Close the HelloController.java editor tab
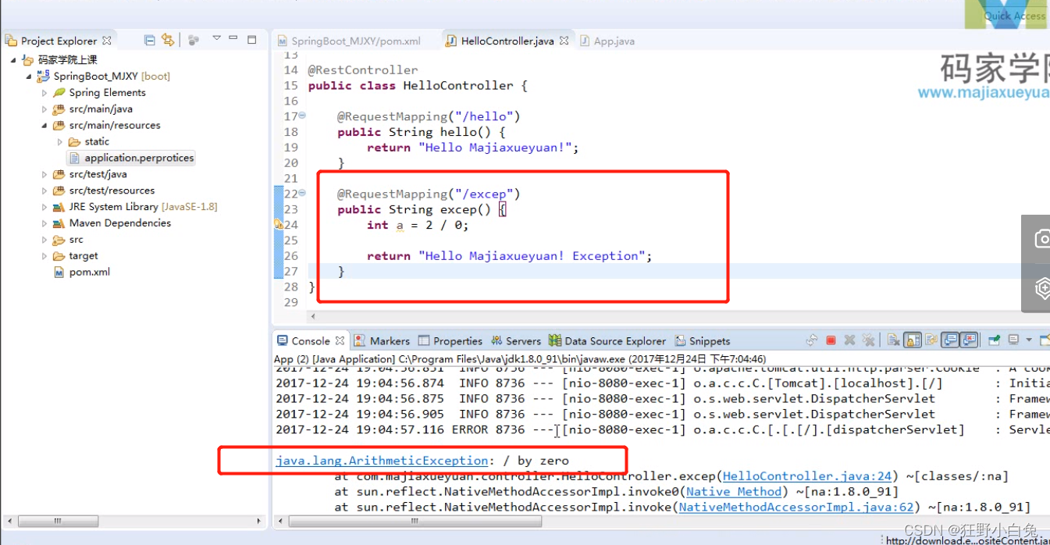Viewport: 1050px width, 545px height. pos(564,41)
